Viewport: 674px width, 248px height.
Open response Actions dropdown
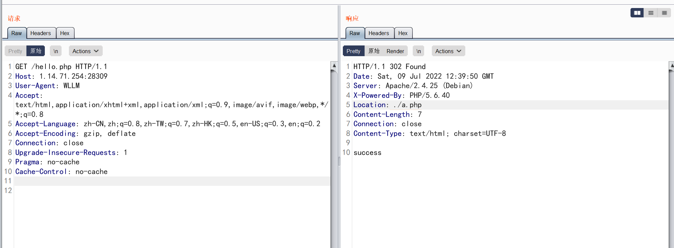(448, 51)
